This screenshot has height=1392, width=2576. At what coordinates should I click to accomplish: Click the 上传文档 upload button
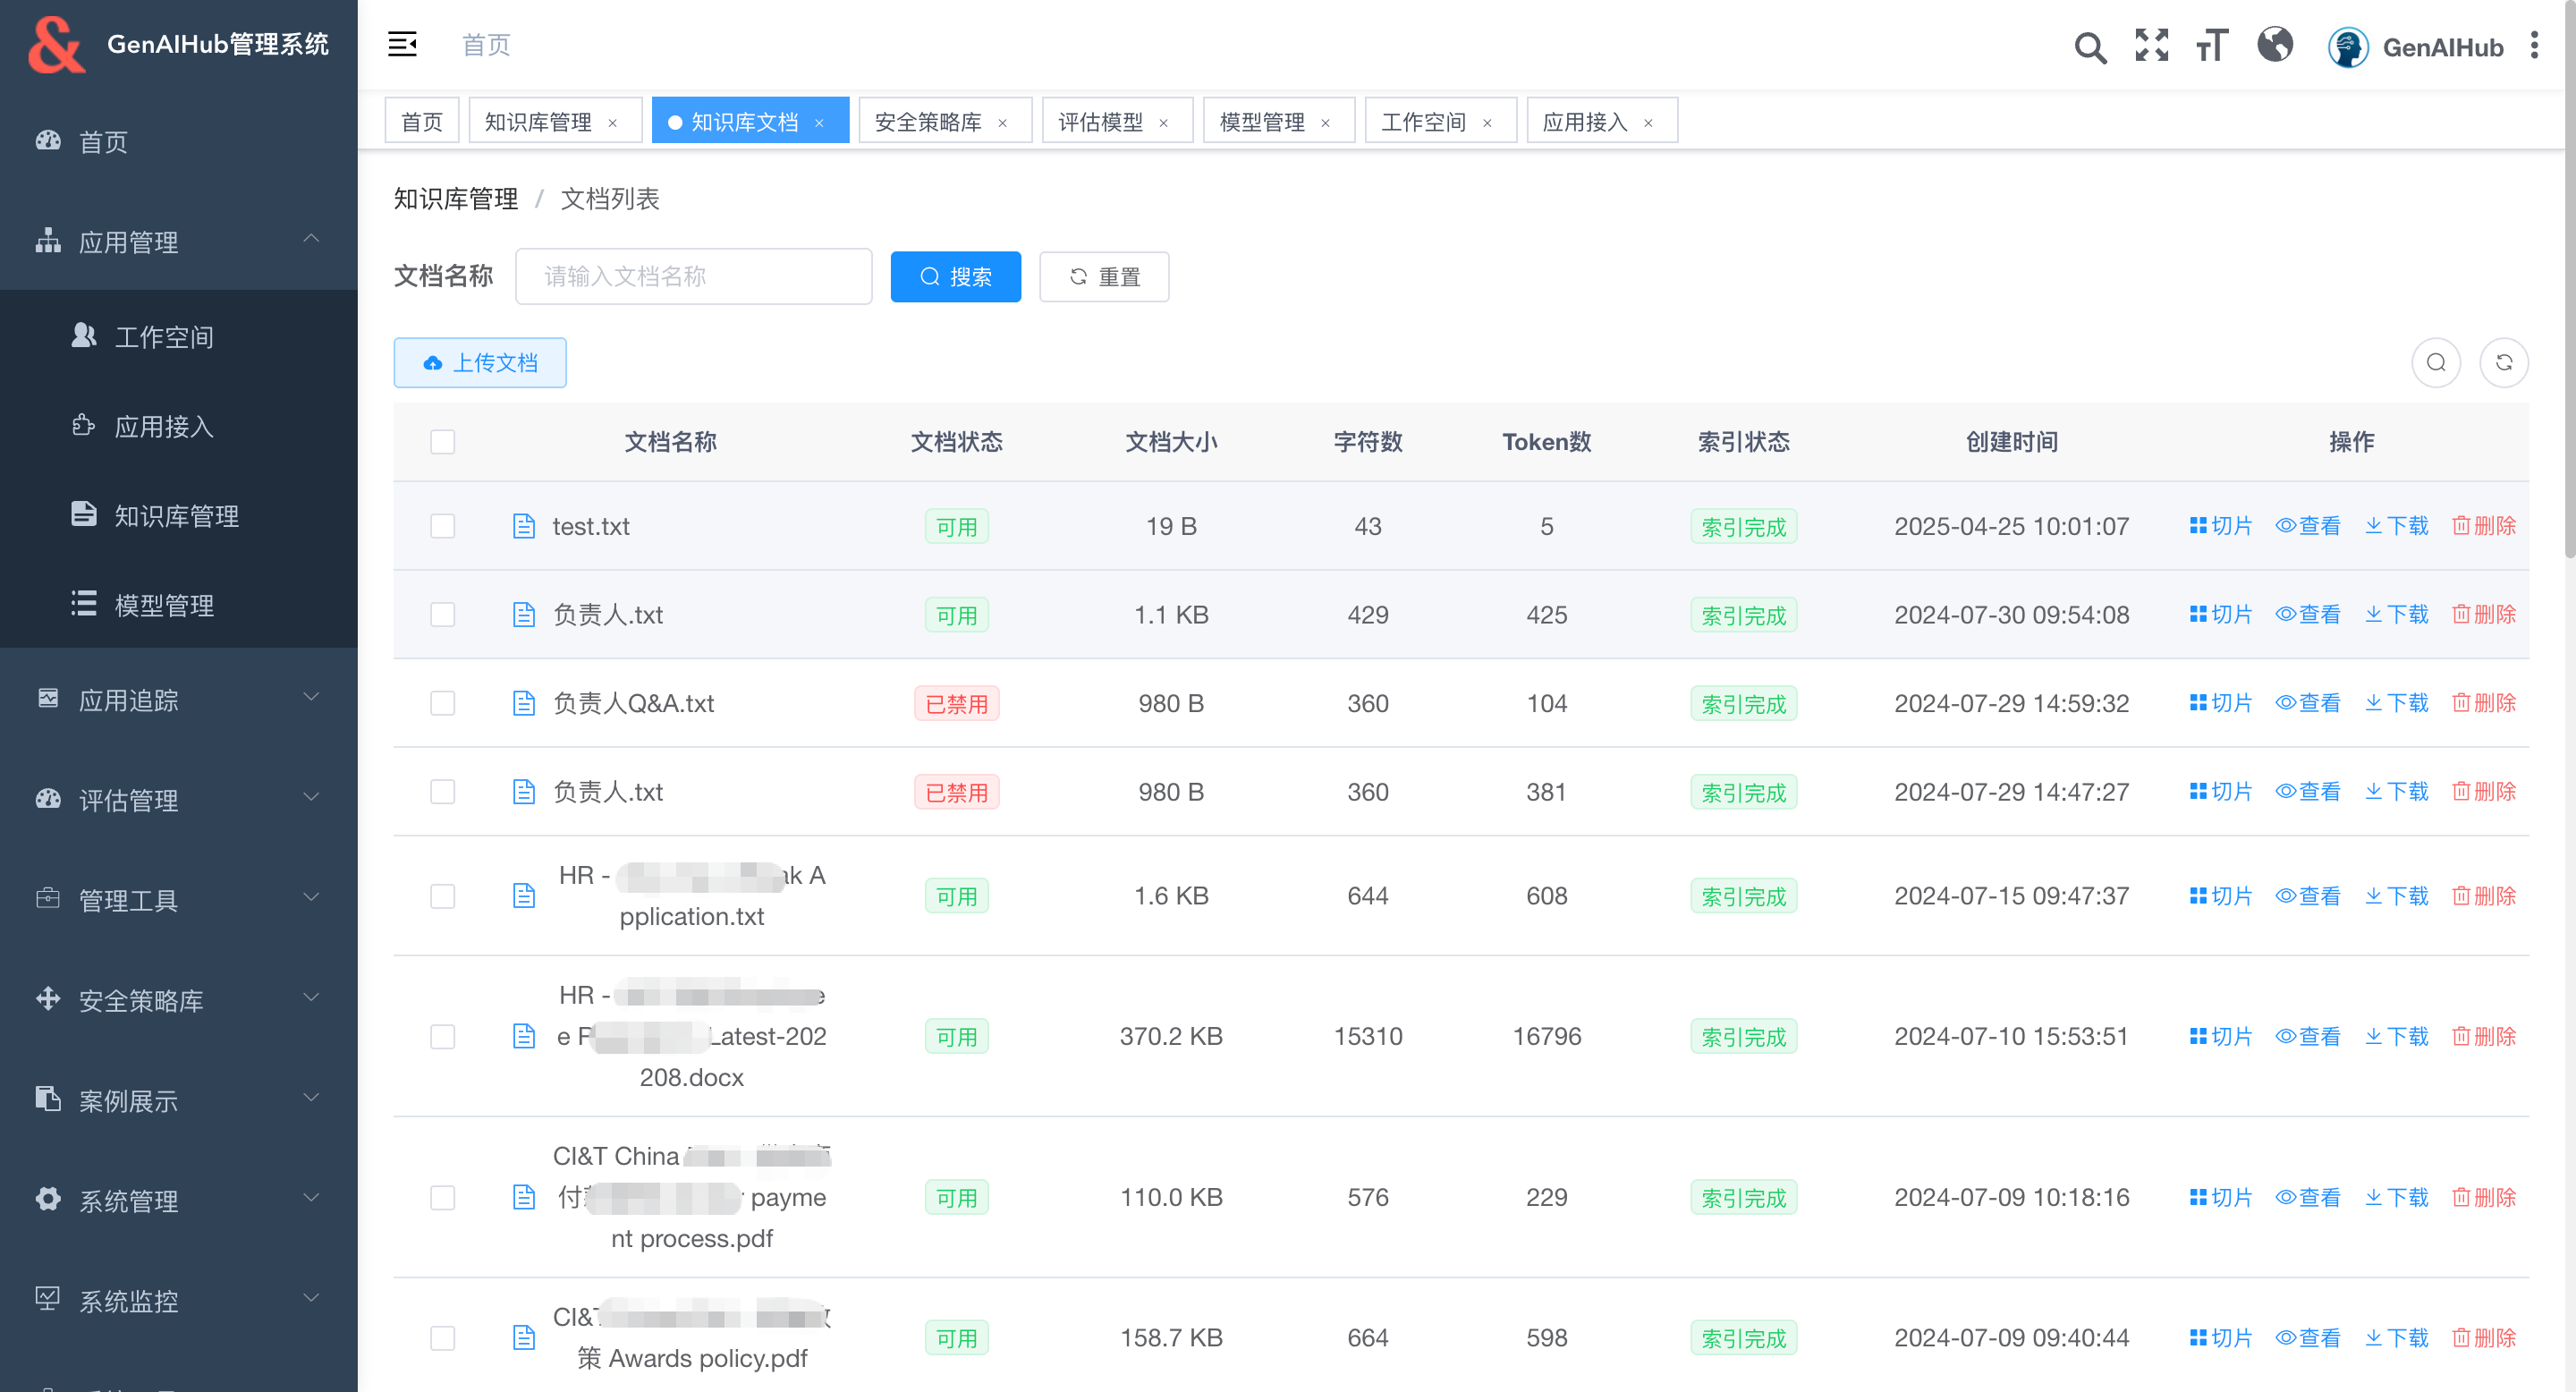coord(480,363)
